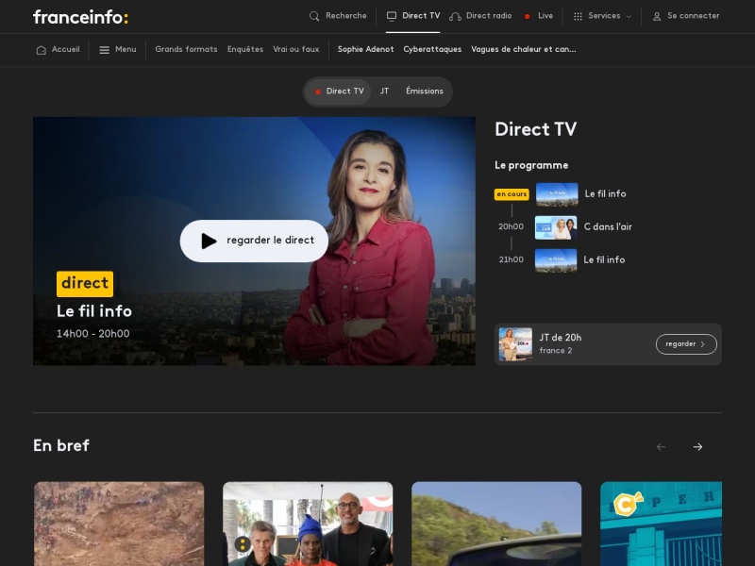755x566 pixels.
Task: Click the 20h00 schedule time
Action: coord(511,226)
